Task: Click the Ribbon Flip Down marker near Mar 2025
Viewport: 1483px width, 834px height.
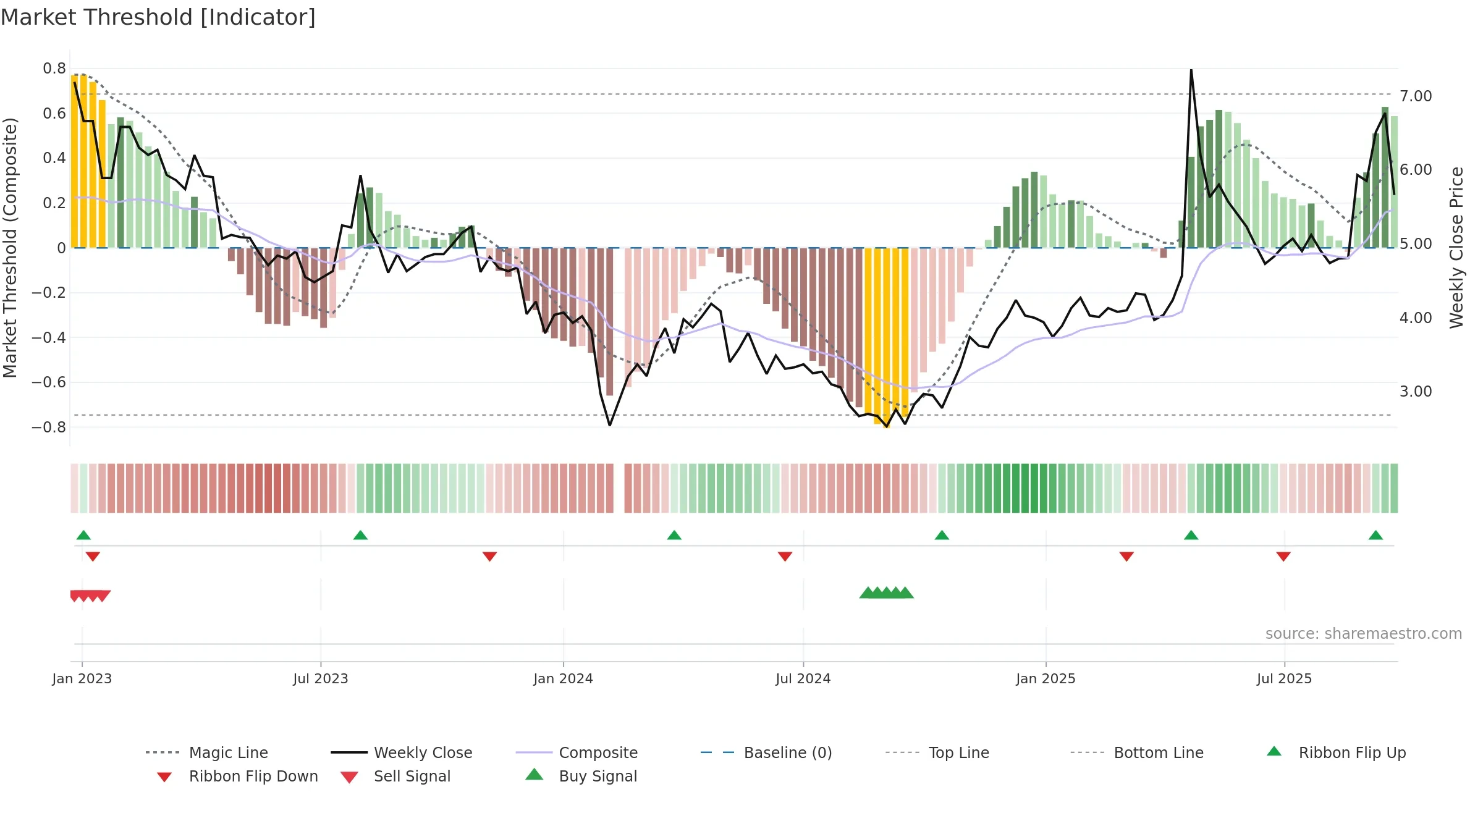Action: click(x=1126, y=557)
